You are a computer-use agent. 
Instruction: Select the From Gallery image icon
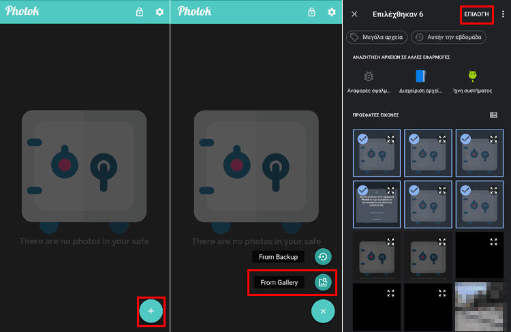click(x=323, y=282)
